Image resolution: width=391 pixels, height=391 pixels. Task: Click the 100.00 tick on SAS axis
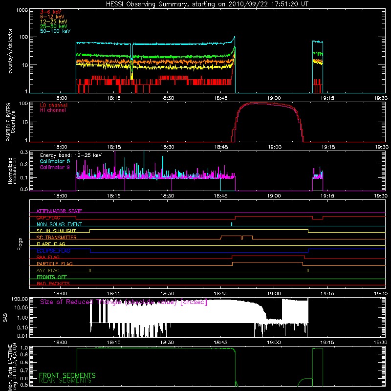pos(20,299)
